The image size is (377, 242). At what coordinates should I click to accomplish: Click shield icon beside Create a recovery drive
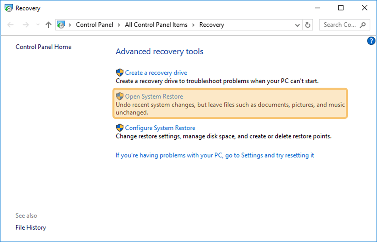point(120,72)
